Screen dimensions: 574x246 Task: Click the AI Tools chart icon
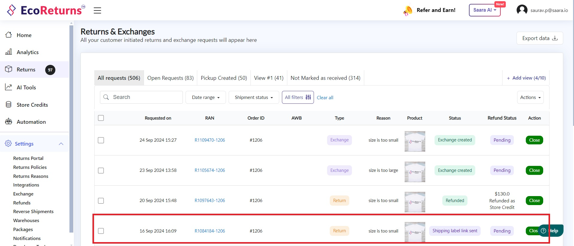(x=9, y=87)
